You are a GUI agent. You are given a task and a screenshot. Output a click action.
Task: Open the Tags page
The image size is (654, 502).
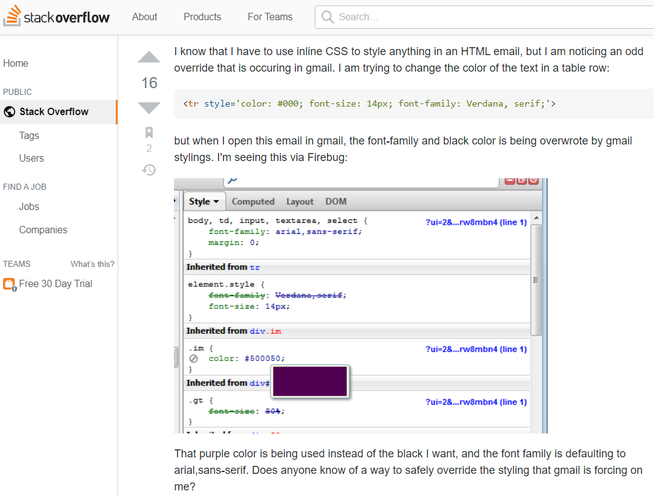click(x=29, y=135)
